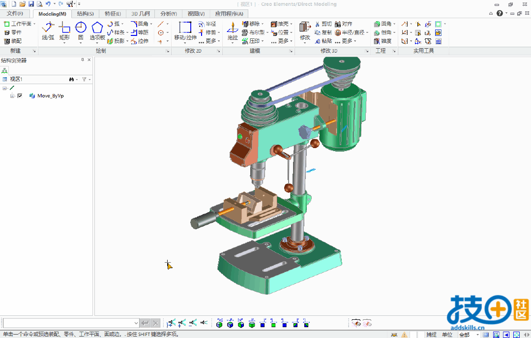The image size is (531, 338).
Task: Select the 圆 circle tool
Action: tap(81, 31)
